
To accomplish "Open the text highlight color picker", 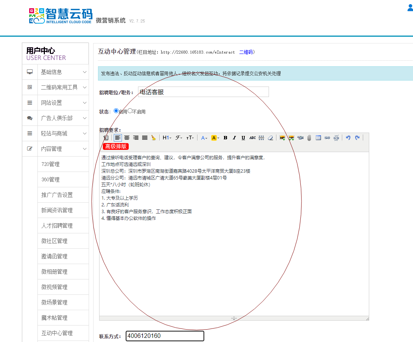I will (215, 138).
